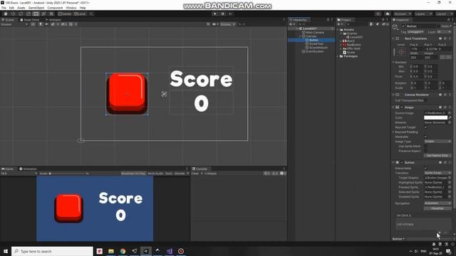Toggle Use Sprite Mesh checkbox

(426, 146)
